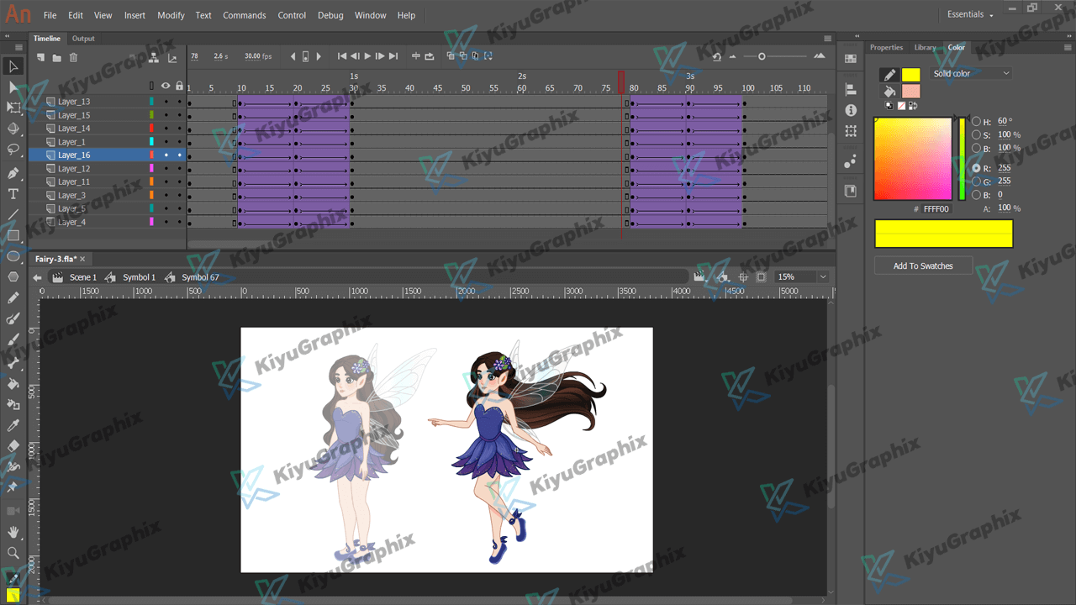Delete layer with the trash icon
The width and height of the screenshot is (1076, 605).
(x=74, y=57)
